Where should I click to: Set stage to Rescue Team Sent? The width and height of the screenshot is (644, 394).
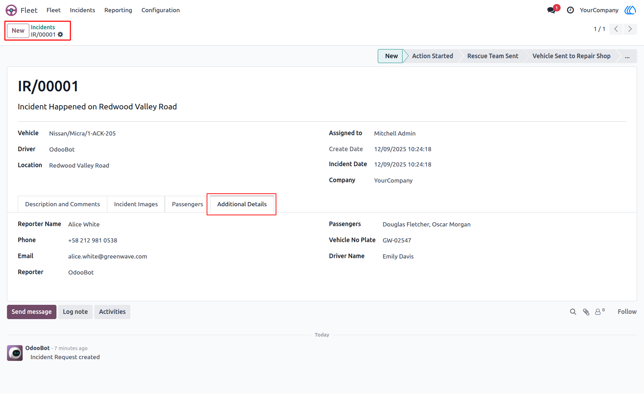(x=492, y=56)
